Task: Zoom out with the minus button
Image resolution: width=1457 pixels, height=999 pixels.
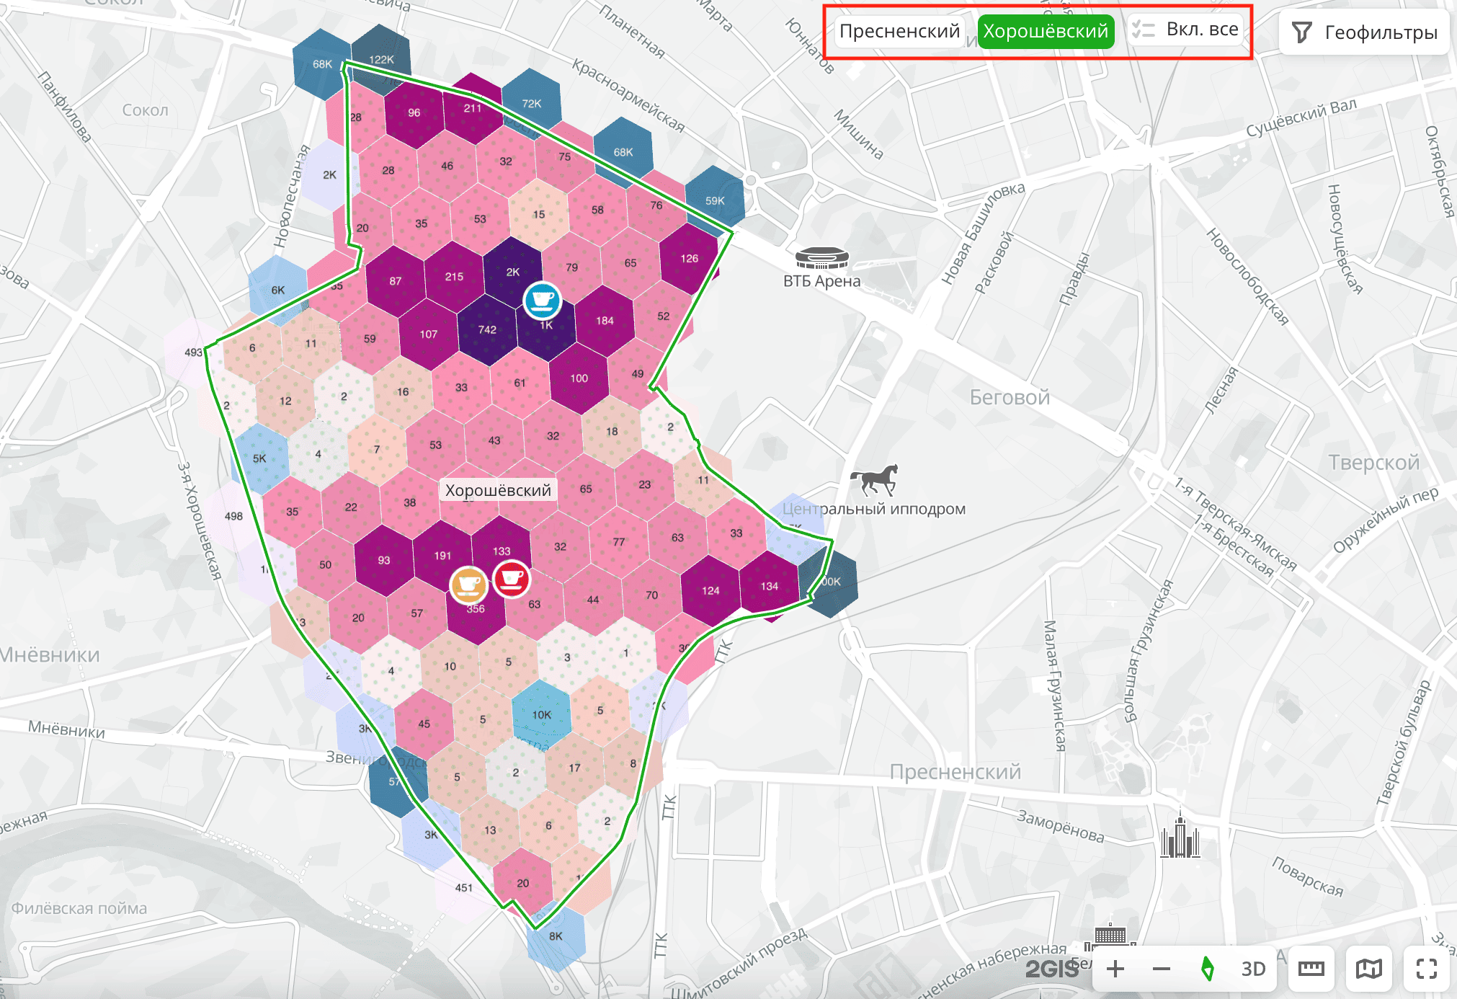Action: coord(1161,968)
